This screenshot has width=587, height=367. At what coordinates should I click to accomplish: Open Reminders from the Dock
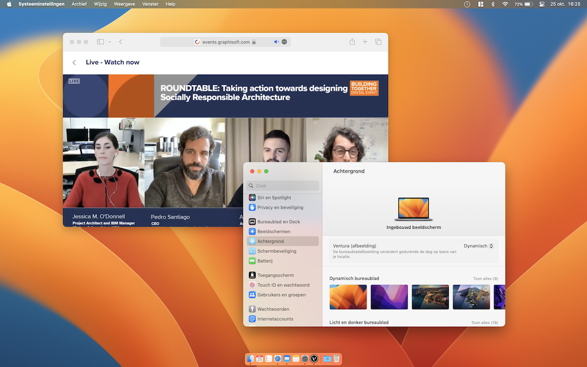tap(268, 359)
